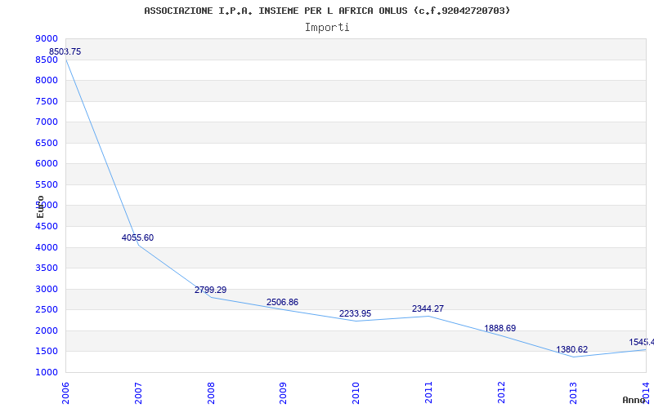Screen dimensions: 654x408
Task: Click the data label 1888.69
Action: (500, 328)
